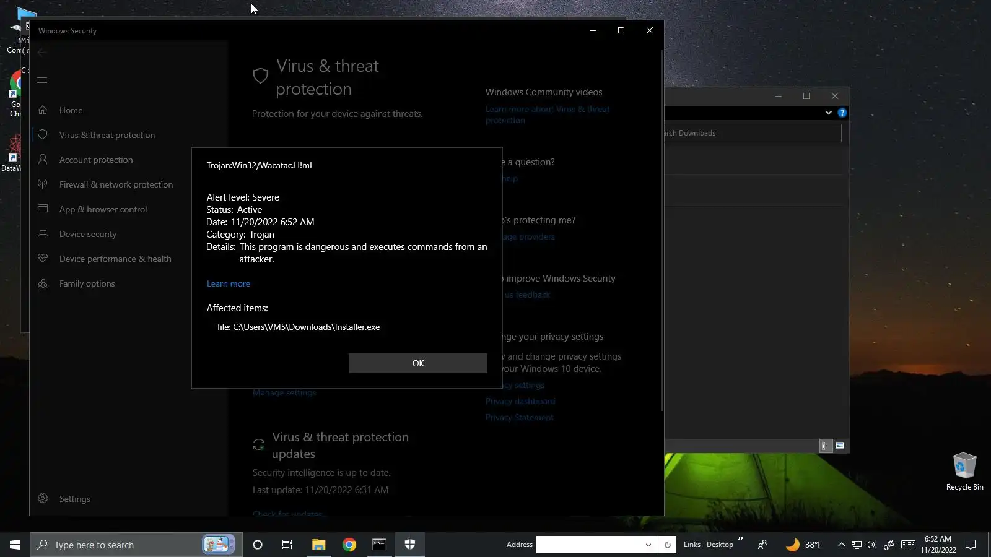Open the Action Center notifications icon
The image size is (991, 557).
point(971,545)
